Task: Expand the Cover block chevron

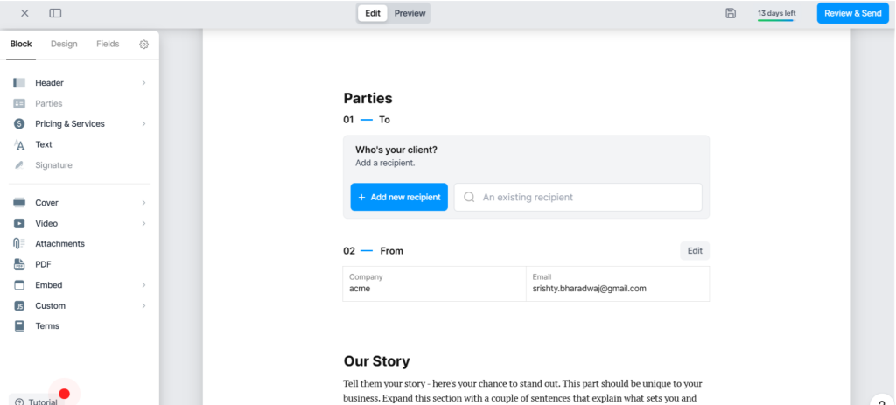Action: pyautogui.click(x=144, y=203)
